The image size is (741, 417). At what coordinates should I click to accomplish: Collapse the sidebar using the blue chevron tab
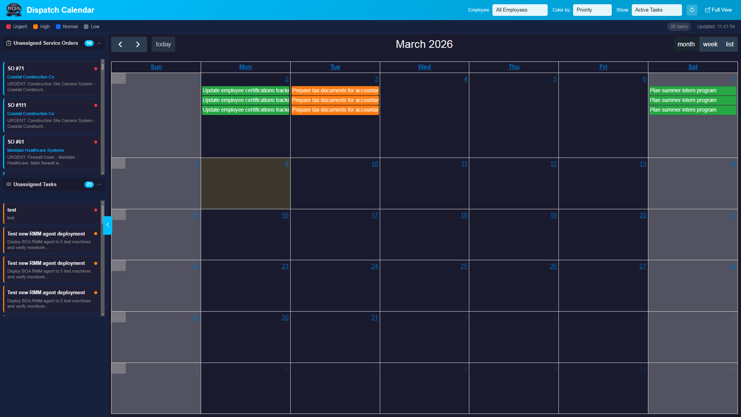[108, 225]
